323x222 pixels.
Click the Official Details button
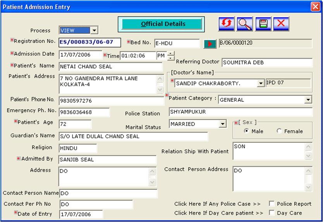point(161,24)
